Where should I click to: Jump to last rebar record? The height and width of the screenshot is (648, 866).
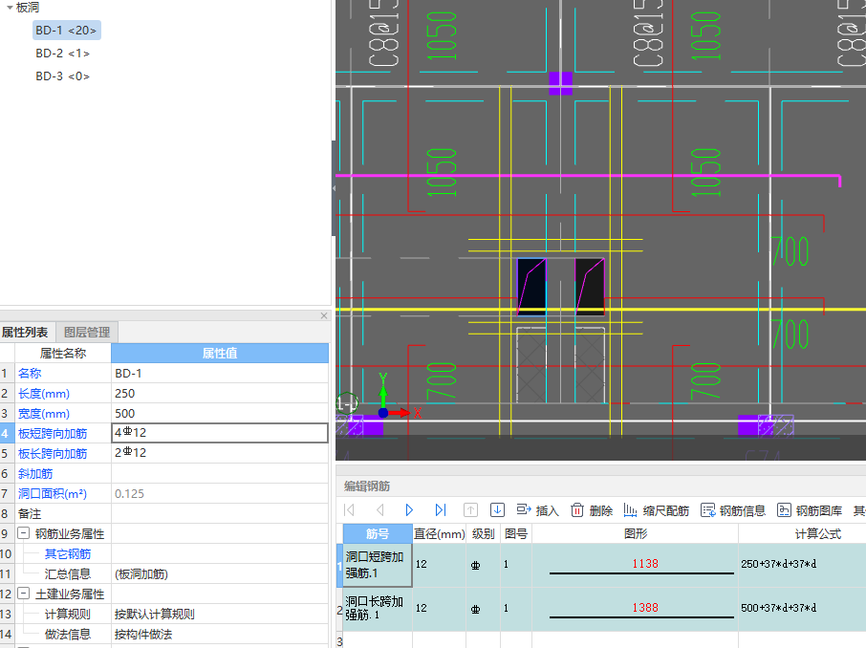(441, 509)
